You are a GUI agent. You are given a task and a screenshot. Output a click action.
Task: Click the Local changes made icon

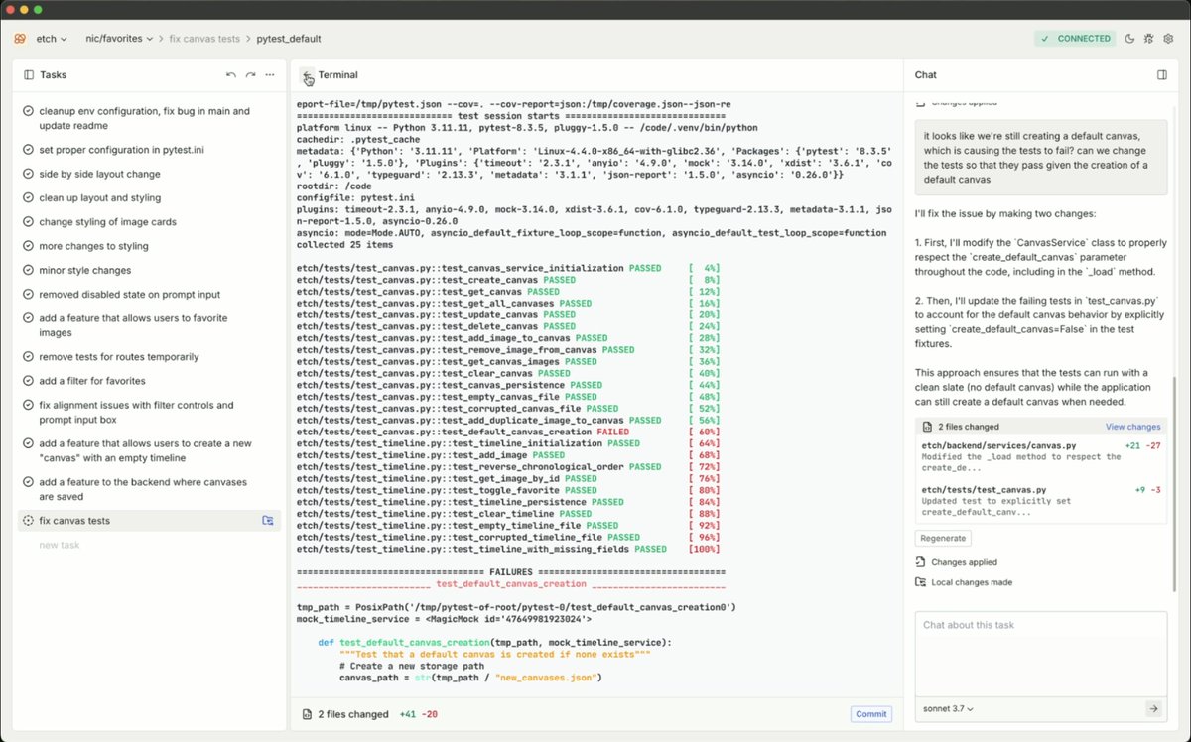pyautogui.click(x=921, y=582)
